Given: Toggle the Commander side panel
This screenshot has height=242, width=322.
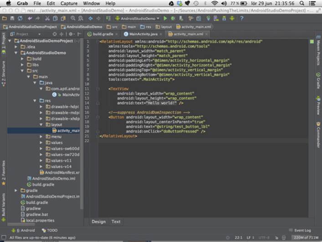Looking at the screenshot, I should (318, 135).
